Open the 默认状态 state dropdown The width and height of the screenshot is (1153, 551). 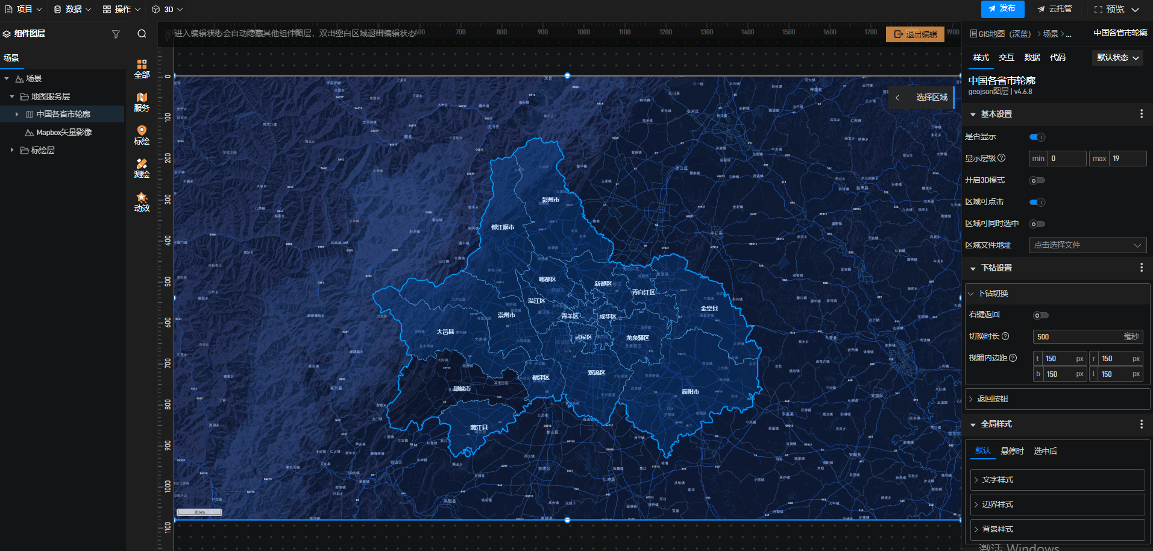(1117, 58)
